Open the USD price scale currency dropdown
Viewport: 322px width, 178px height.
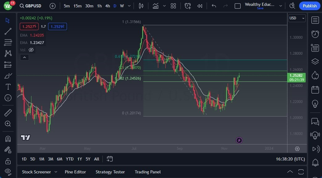click(x=296, y=18)
